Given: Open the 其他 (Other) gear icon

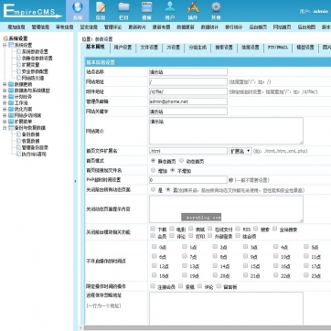Looking at the screenshot, I should 216,7.
